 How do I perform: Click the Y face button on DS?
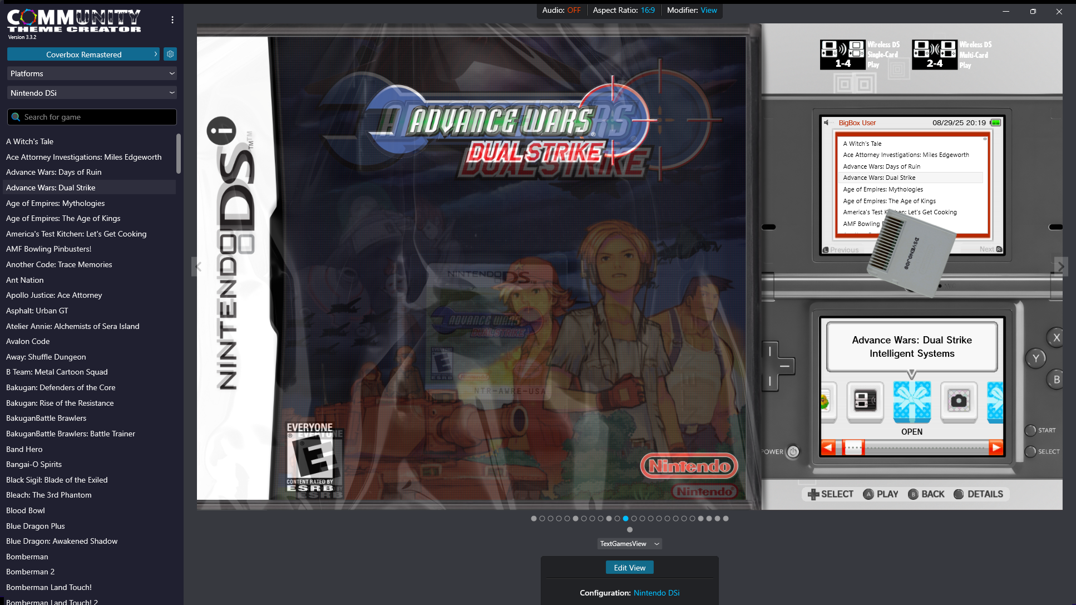coord(1035,358)
